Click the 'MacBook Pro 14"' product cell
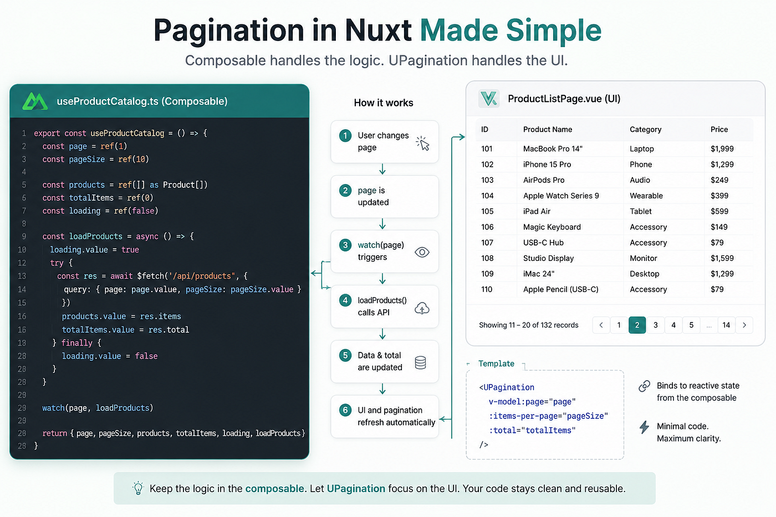 (x=553, y=149)
